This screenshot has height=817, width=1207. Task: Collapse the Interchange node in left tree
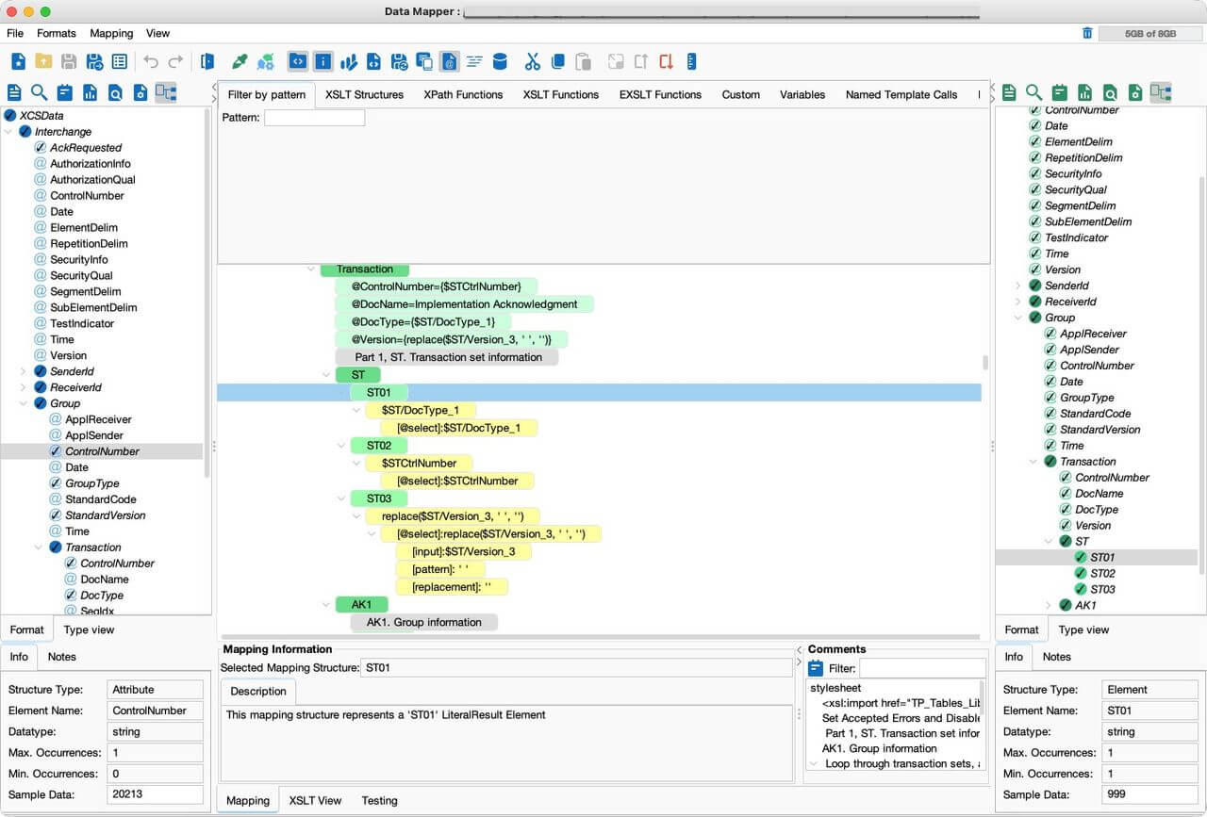8,132
